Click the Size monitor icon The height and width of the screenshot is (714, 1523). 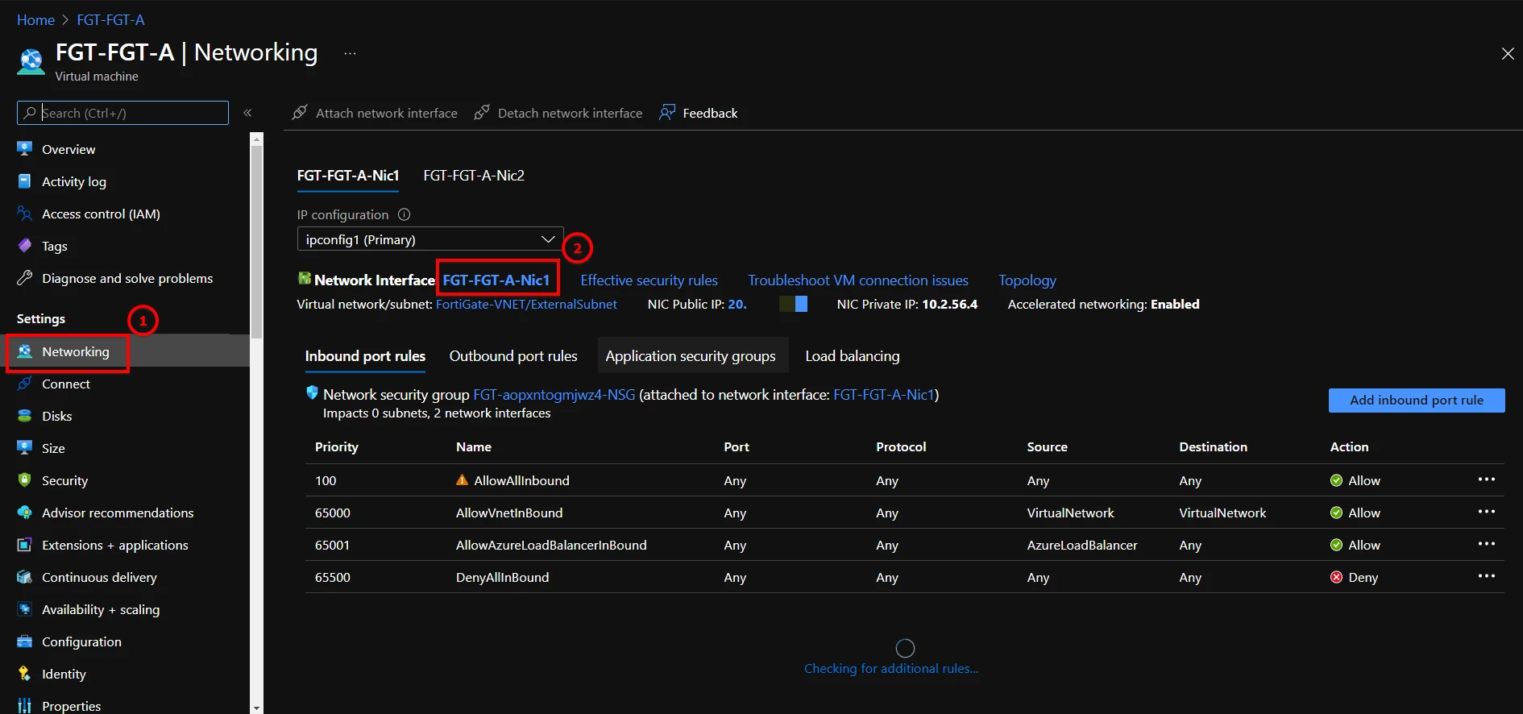point(25,448)
